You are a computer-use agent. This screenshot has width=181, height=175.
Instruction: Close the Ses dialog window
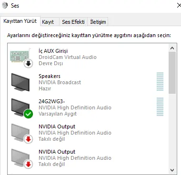coord(179,5)
